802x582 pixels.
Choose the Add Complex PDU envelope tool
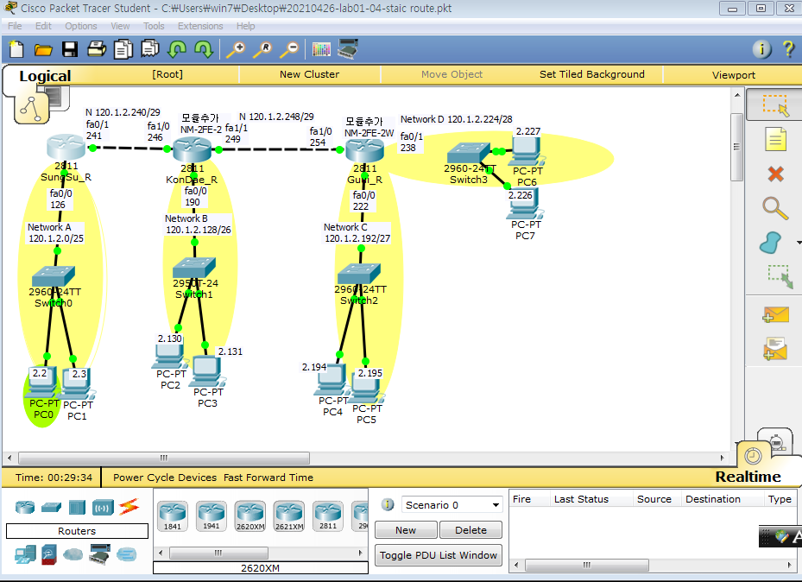pyautogui.click(x=775, y=349)
